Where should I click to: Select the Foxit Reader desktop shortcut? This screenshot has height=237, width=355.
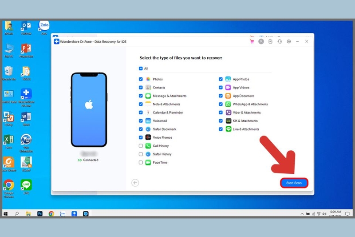point(9,164)
